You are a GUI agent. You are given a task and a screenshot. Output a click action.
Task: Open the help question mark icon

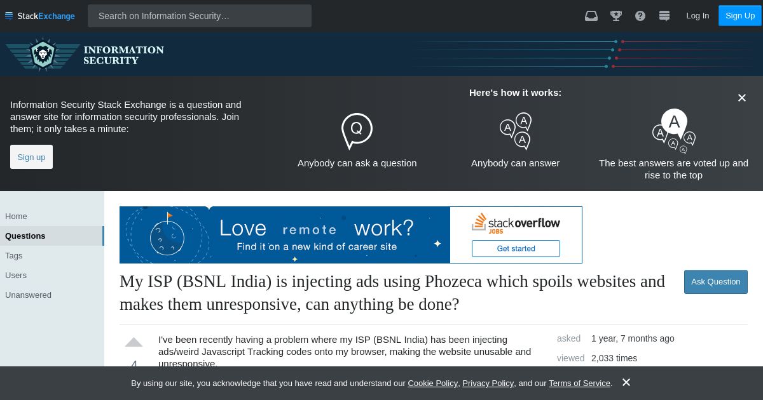[x=640, y=16]
